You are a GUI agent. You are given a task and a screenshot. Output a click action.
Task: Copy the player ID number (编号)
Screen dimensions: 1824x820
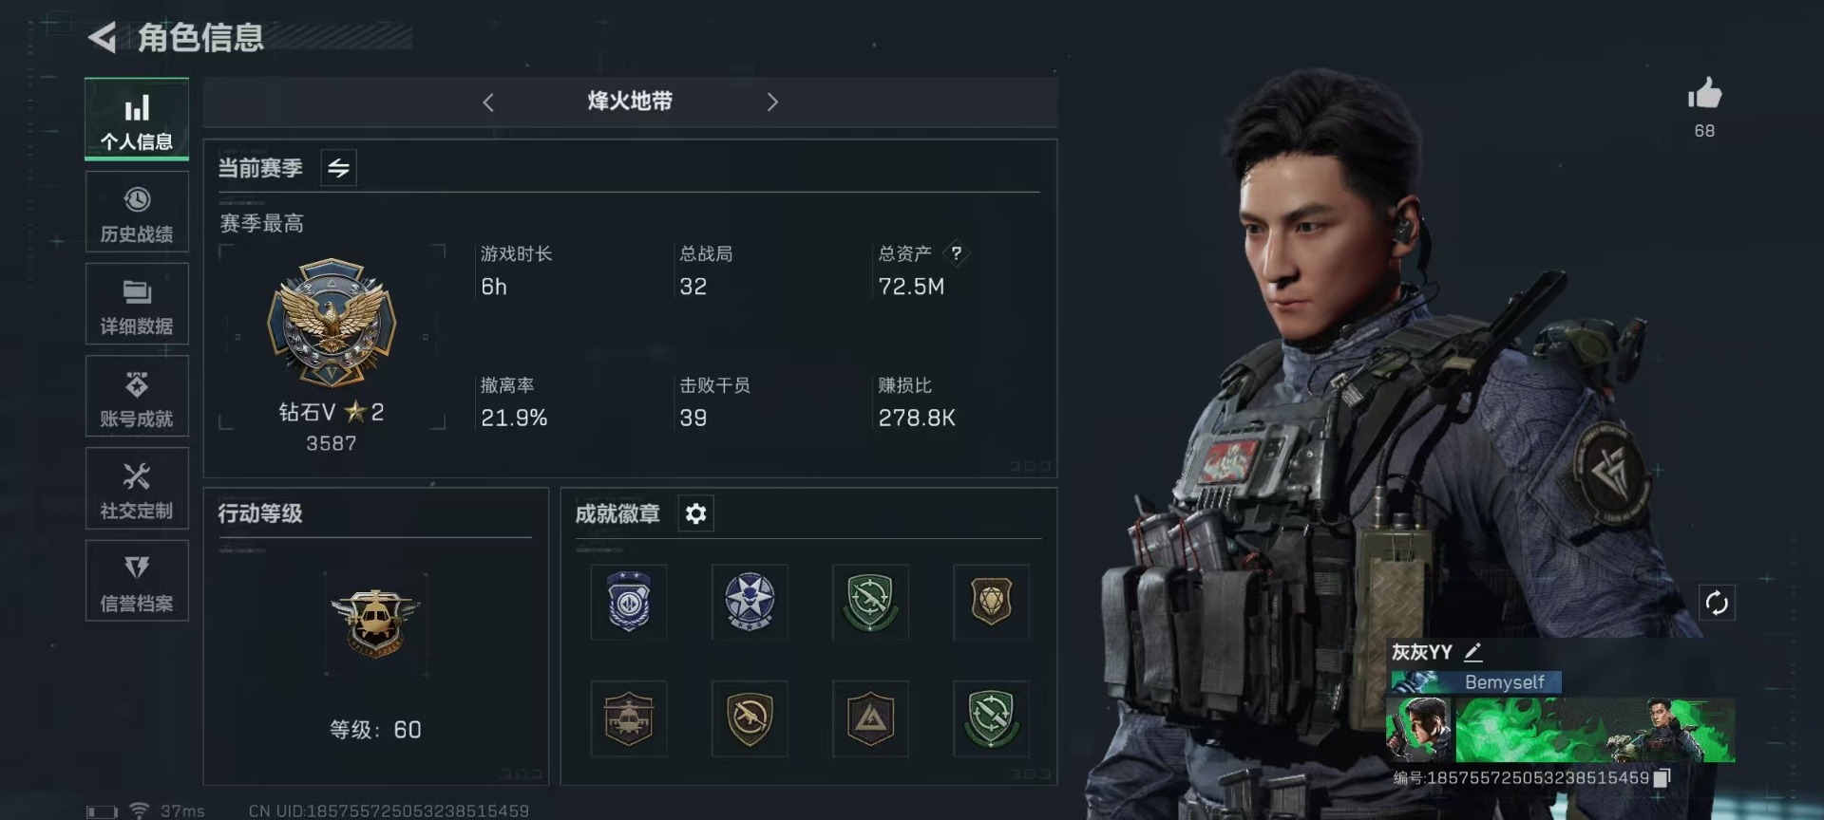click(x=1662, y=778)
